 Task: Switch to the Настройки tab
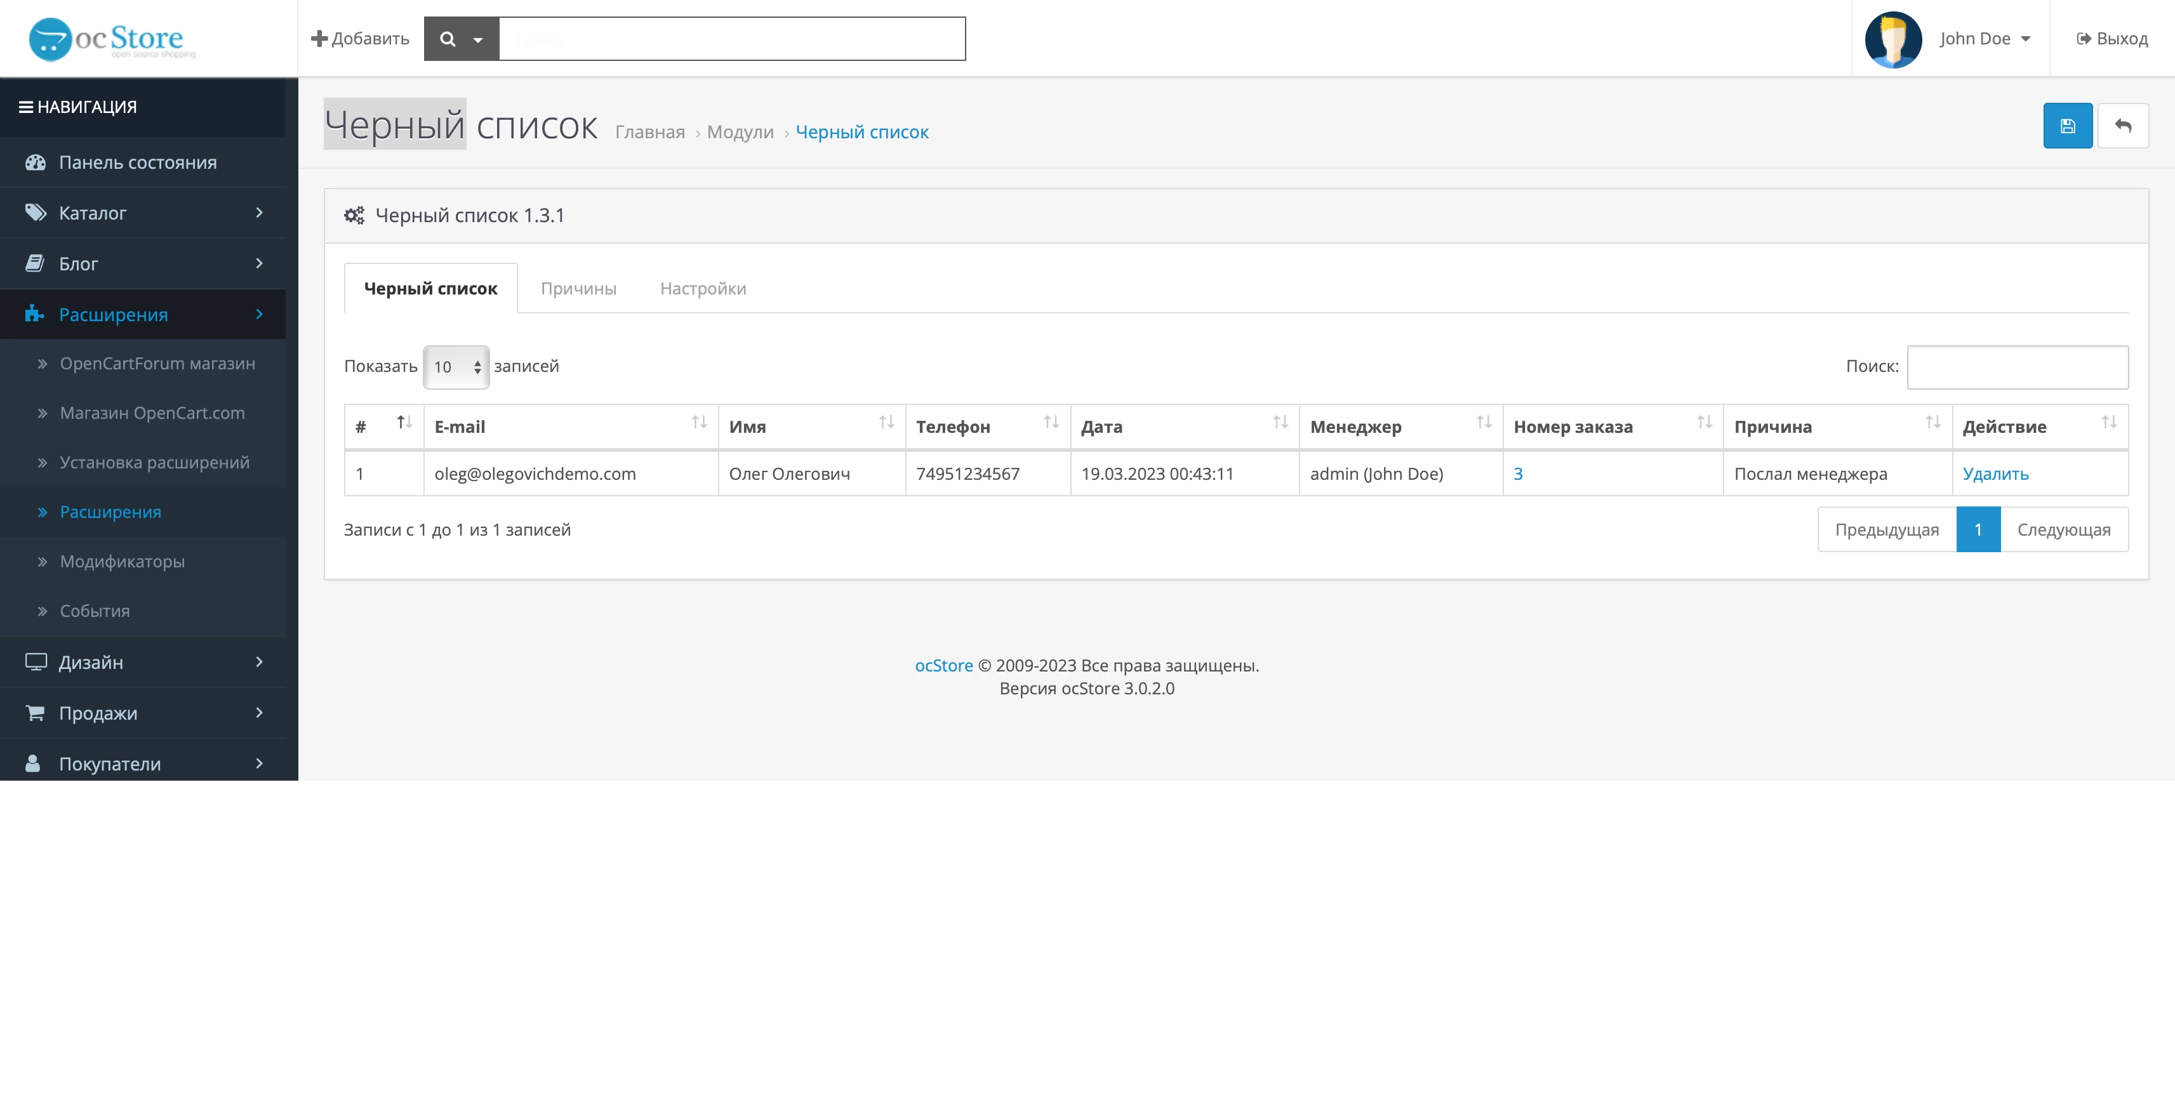pyautogui.click(x=703, y=289)
